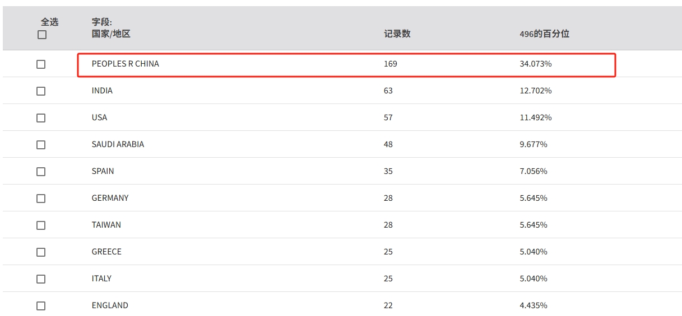Click the 国家/地区 field header

click(x=111, y=34)
